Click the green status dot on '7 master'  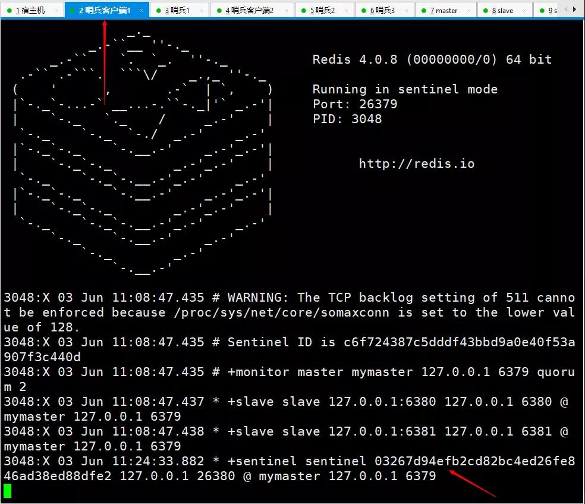(x=424, y=11)
